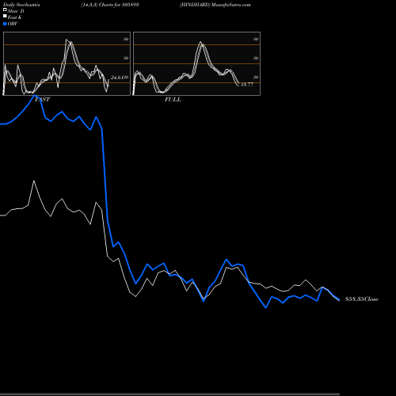This screenshot has height=396, width=396.
Task: Select the 'Slow D' legend label
Action: (x=16, y=11)
